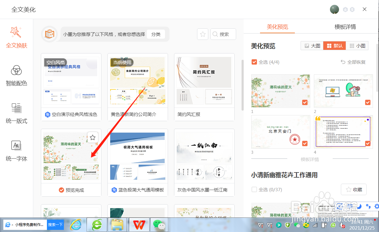Click the 模板详情 divider label below slides

(x=310, y=159)
